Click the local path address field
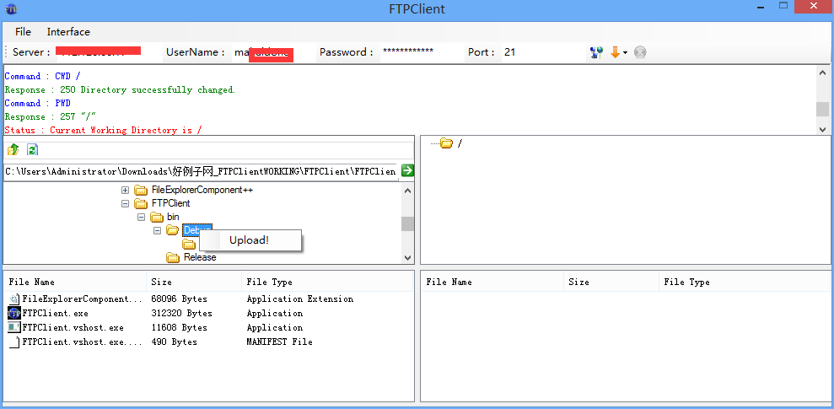This screenshot has height=409, width=834. (201, 171)
